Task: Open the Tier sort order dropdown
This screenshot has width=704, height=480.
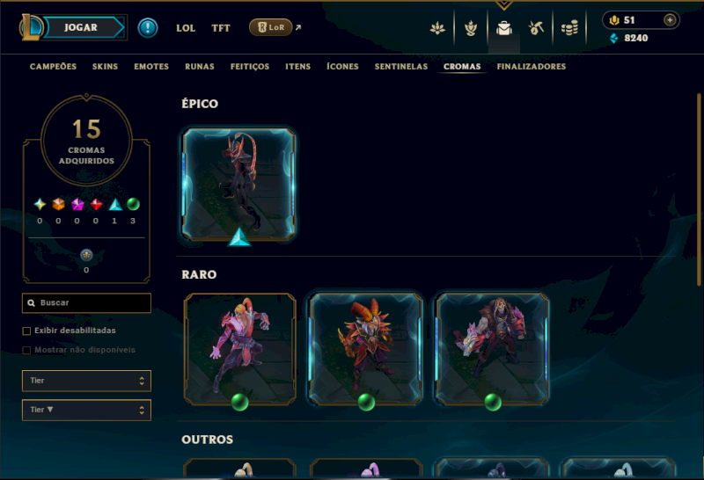Action: click(x=86, y=410)
